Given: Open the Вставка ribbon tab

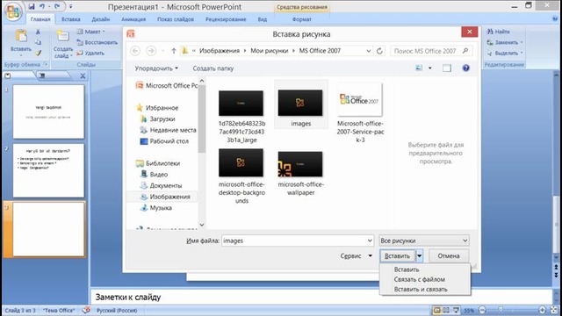Looking at the screenshot, I should (70, 19).
